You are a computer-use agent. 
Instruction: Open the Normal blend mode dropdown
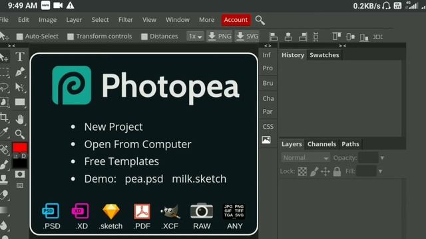pos(306,158)
